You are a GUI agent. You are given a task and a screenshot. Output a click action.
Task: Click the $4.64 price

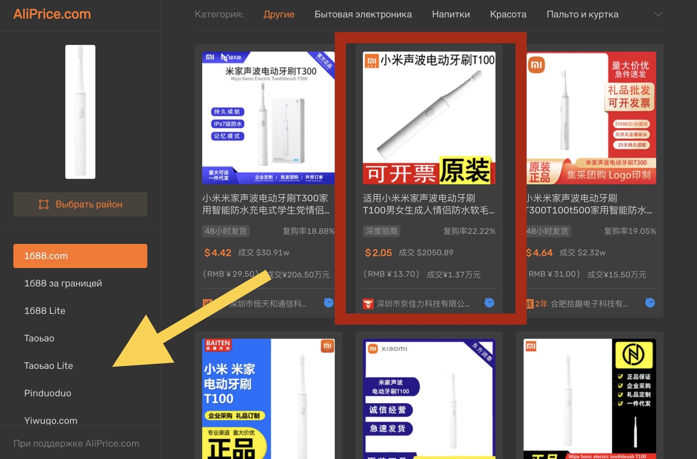(x=539, y=253)
